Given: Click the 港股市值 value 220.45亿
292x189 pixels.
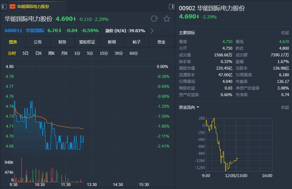Looking at the screenshot, I should coord(224,68).
